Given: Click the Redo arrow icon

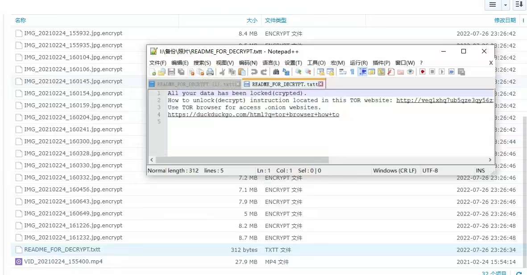Looking at the screenshot, I should [x=264, y=72].
